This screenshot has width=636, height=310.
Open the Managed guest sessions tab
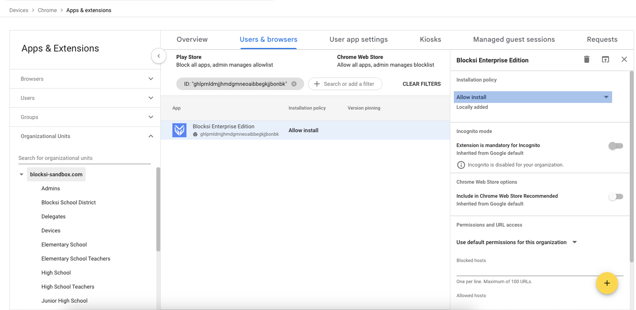[x=514, y=39]
